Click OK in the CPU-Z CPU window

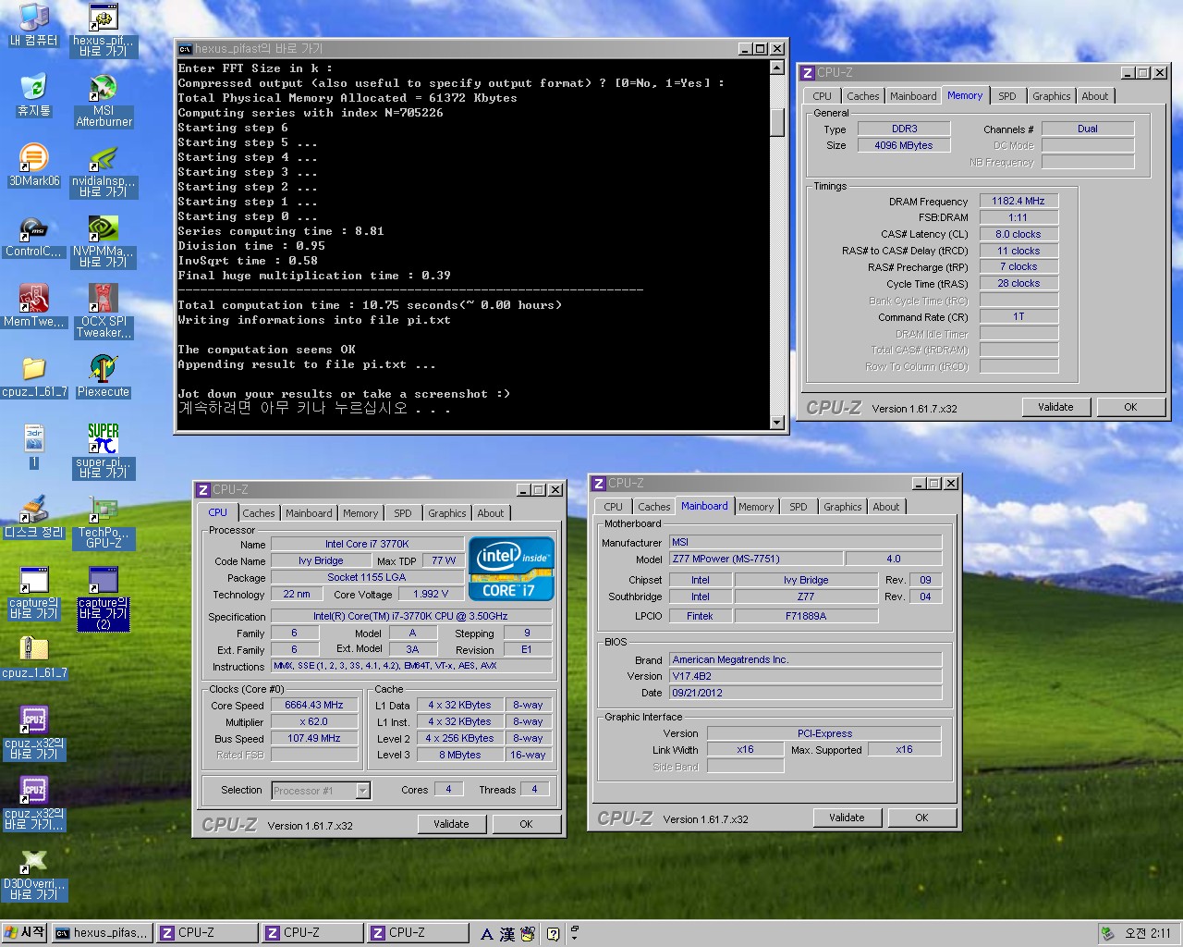[x=526, y=824]
